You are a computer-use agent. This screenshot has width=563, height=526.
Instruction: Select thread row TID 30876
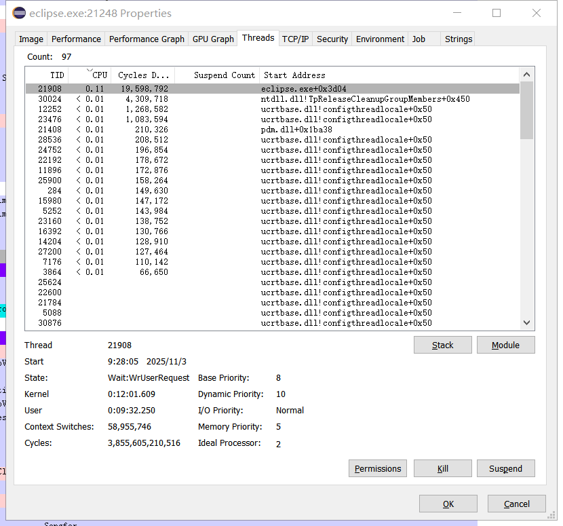273,322
